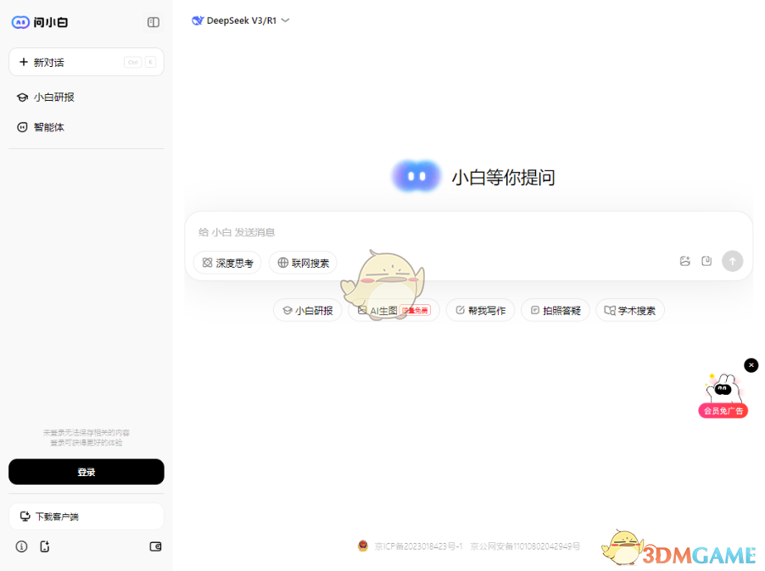The height and width of the screenshot is (571, 765).
Task: Select the 拍照答疑 quick action
Action: click(x=555, y=310)
